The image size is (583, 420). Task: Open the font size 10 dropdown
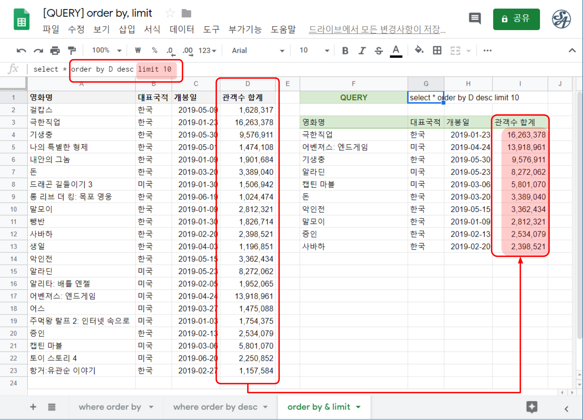314,51
